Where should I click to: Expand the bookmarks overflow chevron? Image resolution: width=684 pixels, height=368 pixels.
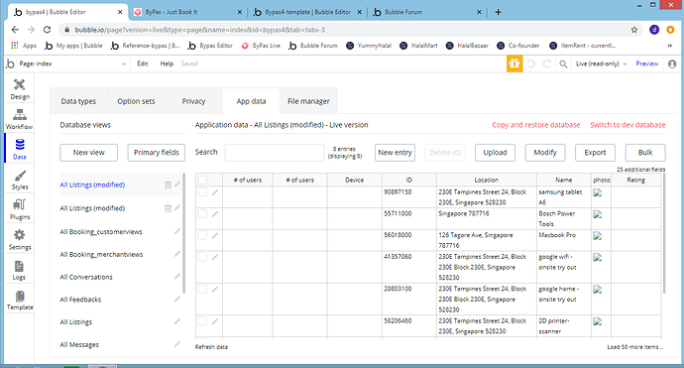pyautogui.click(x=670, y=46)
